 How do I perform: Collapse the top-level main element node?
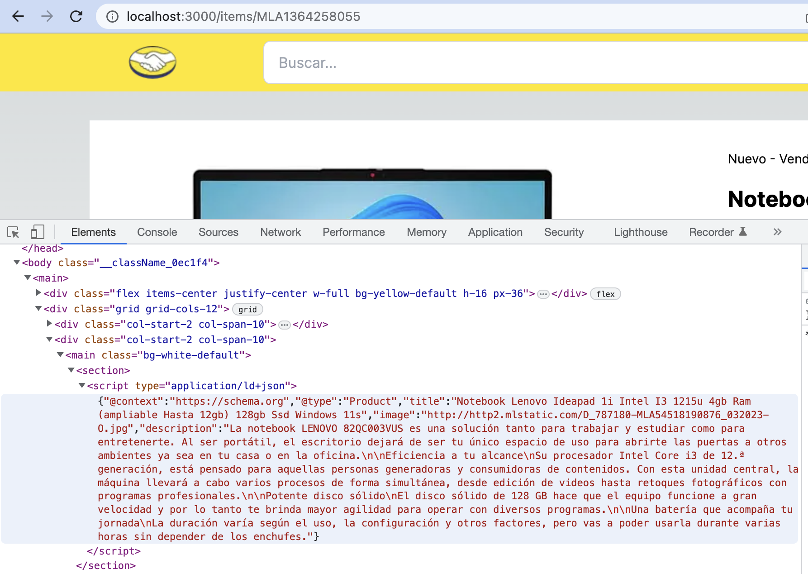(x=28, y=277)
